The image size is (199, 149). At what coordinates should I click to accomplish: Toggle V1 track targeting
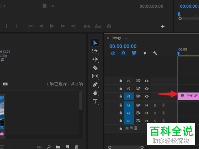(x=129, y=96)
